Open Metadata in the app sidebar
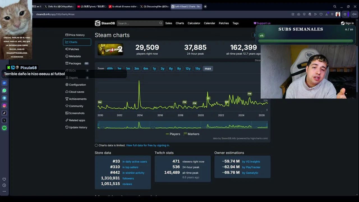The image size is (359, 202). coord(77,56)
